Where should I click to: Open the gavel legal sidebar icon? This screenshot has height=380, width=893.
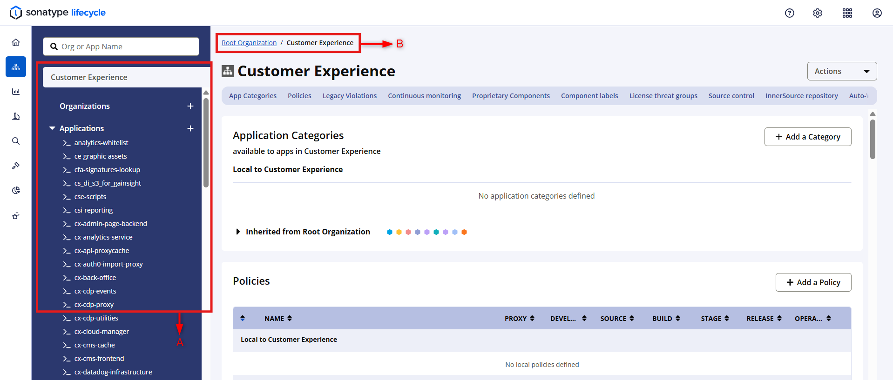pos(16,166)
